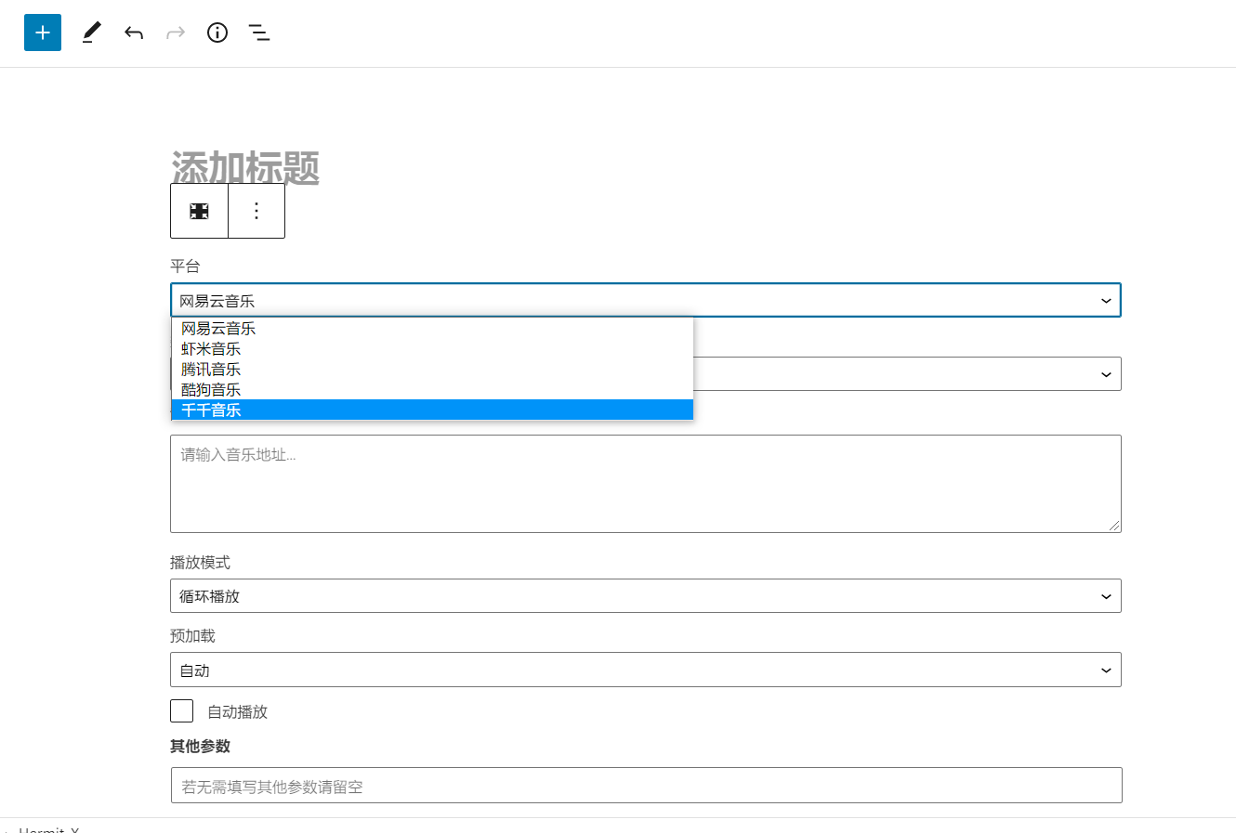Undo the last action with the undo arrow

click(x=134, y=33)
